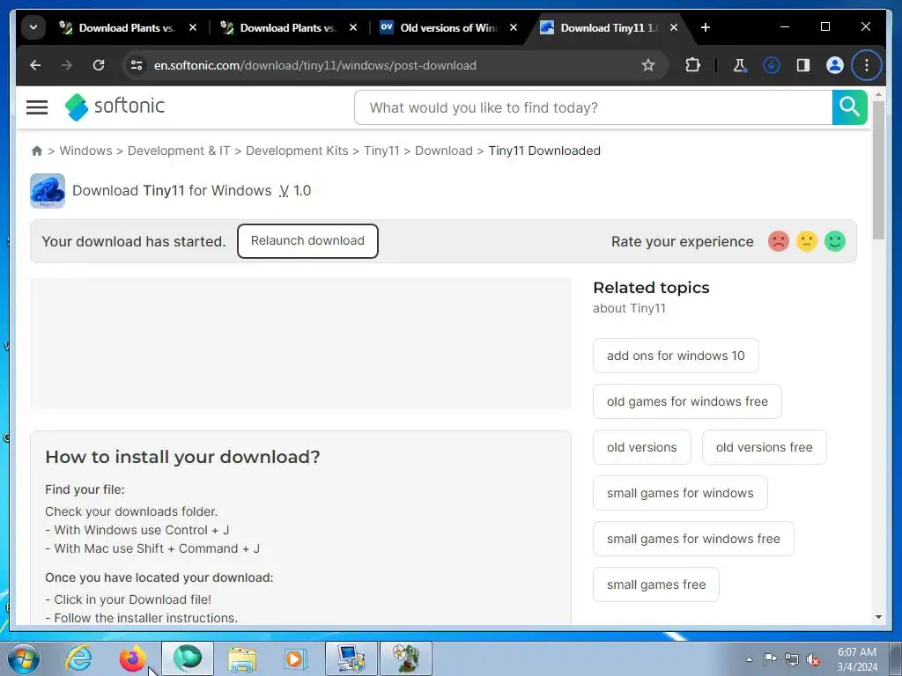Click the V 1.0 version label
The image size is (902, 676).
tap(295, 191)
